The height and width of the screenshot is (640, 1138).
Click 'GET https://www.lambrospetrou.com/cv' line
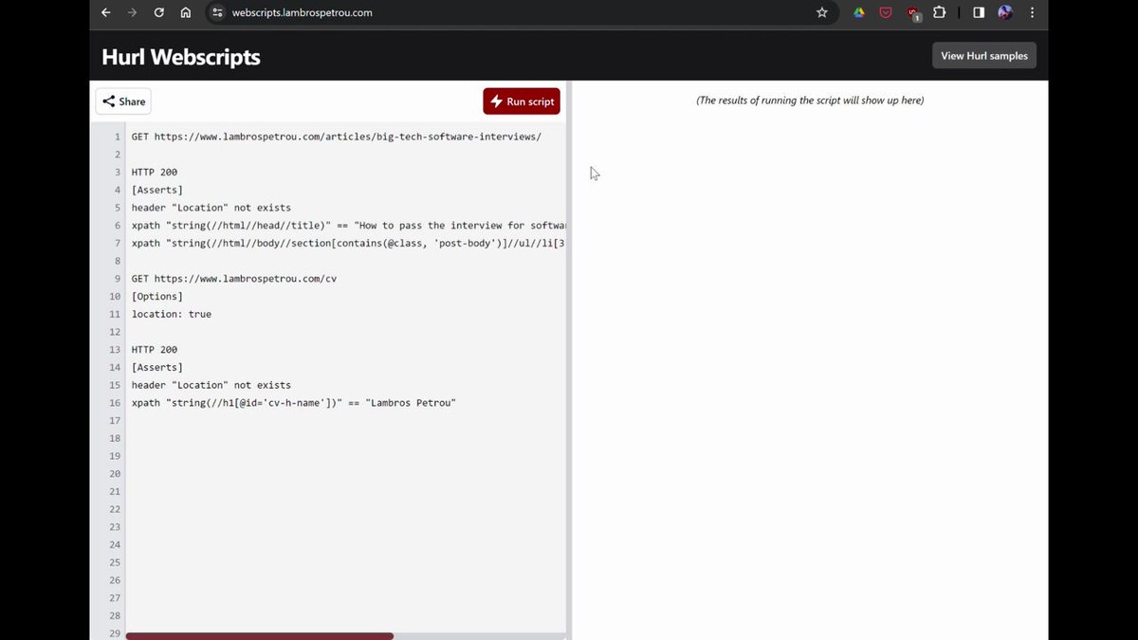pyautogui.click(x=234, y=279)
